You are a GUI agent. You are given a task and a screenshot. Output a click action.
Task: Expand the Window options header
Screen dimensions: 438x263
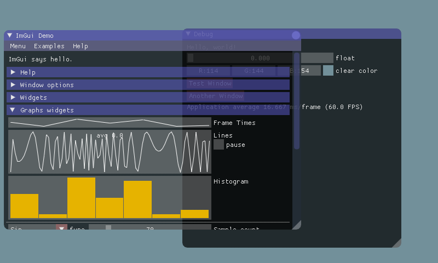click(148, 85)
